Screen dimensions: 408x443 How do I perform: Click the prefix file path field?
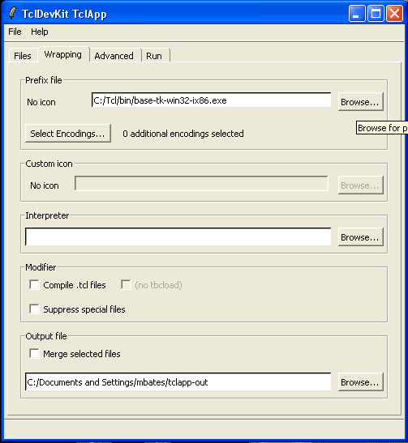coord(212,100)
